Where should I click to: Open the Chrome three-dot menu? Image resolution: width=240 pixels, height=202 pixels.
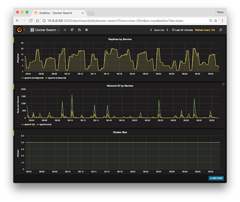coord(222,21)
